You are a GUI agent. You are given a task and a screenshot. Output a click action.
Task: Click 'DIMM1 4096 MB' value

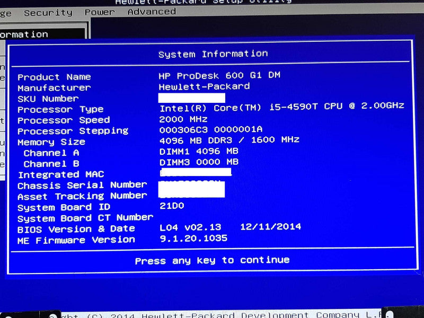point(199,151)
